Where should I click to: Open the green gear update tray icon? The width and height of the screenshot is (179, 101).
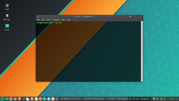(x=161, y=99)
